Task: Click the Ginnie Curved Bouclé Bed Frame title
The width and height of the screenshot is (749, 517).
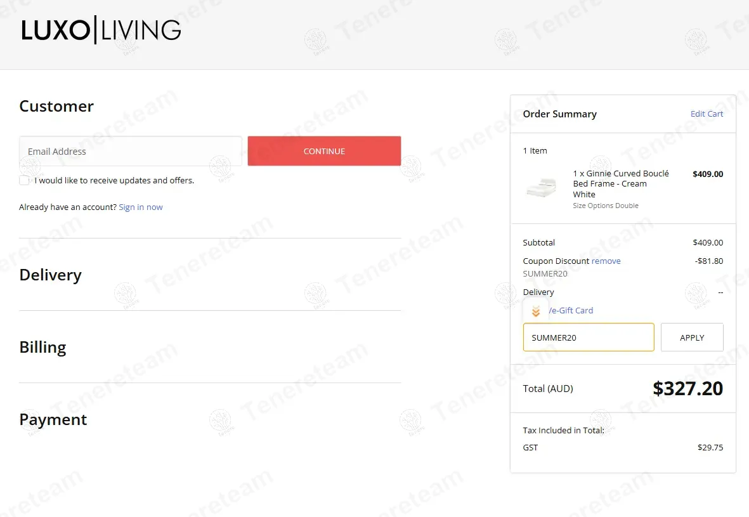Action: [620, 183]
